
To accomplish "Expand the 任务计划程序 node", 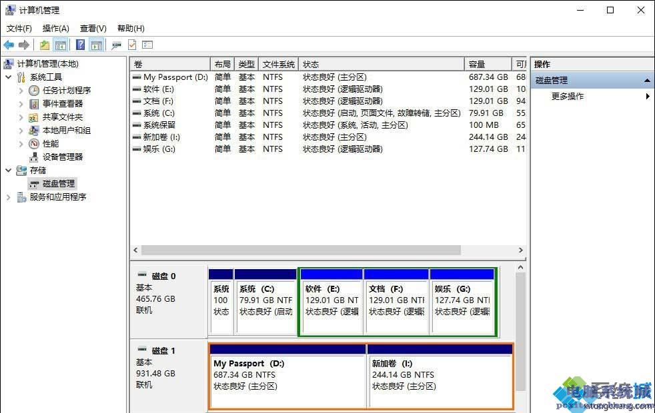I will [21, 91].
